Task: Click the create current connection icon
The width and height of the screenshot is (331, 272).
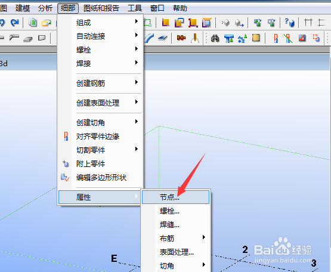Action: point(229,38)
